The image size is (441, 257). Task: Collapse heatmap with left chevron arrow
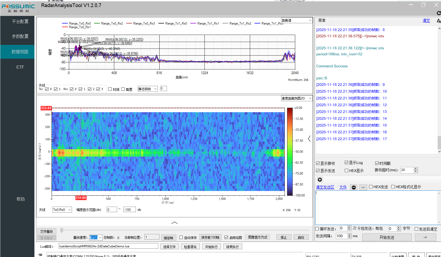[x=309, y=139]
